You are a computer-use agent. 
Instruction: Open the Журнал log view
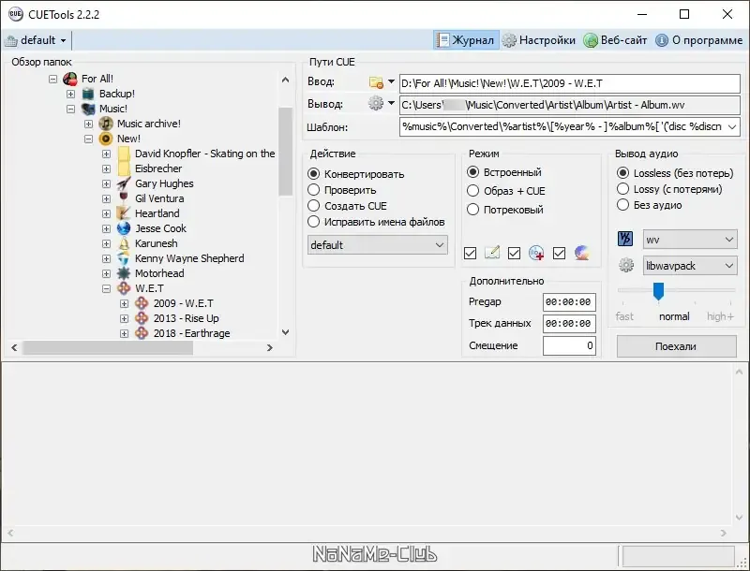coord(466,40)
